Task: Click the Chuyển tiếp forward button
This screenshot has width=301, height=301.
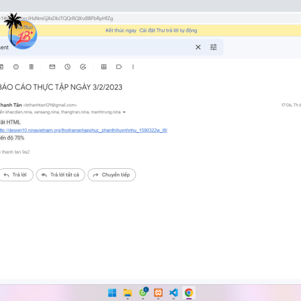Action: pyautogui.click(x=111, y=174)
